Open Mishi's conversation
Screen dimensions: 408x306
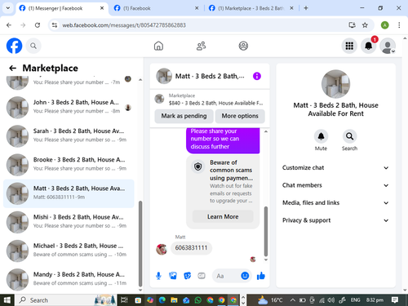69,222
